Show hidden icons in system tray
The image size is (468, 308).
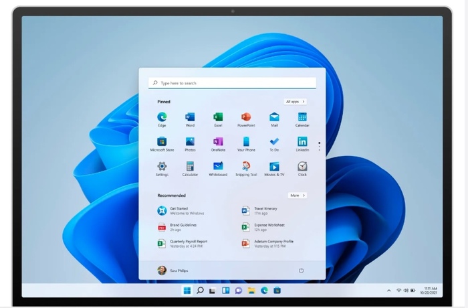pyautogui.click(x=389, y=291)
